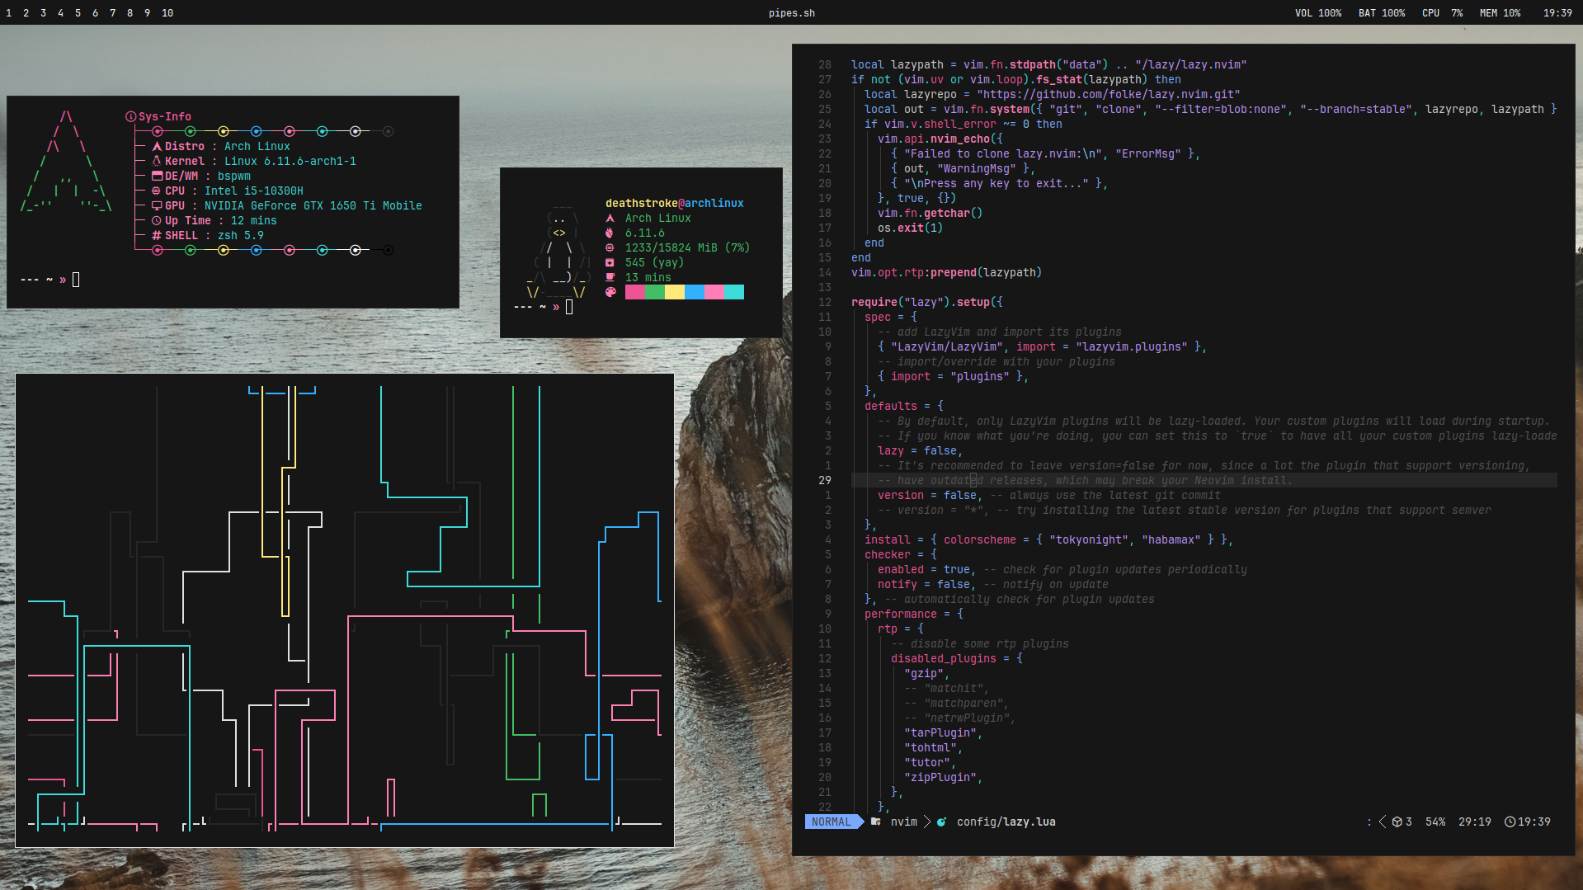1583x890 pixels.
Task: Click the Lua file icon before config/lazy.lua
Action: 941,822
